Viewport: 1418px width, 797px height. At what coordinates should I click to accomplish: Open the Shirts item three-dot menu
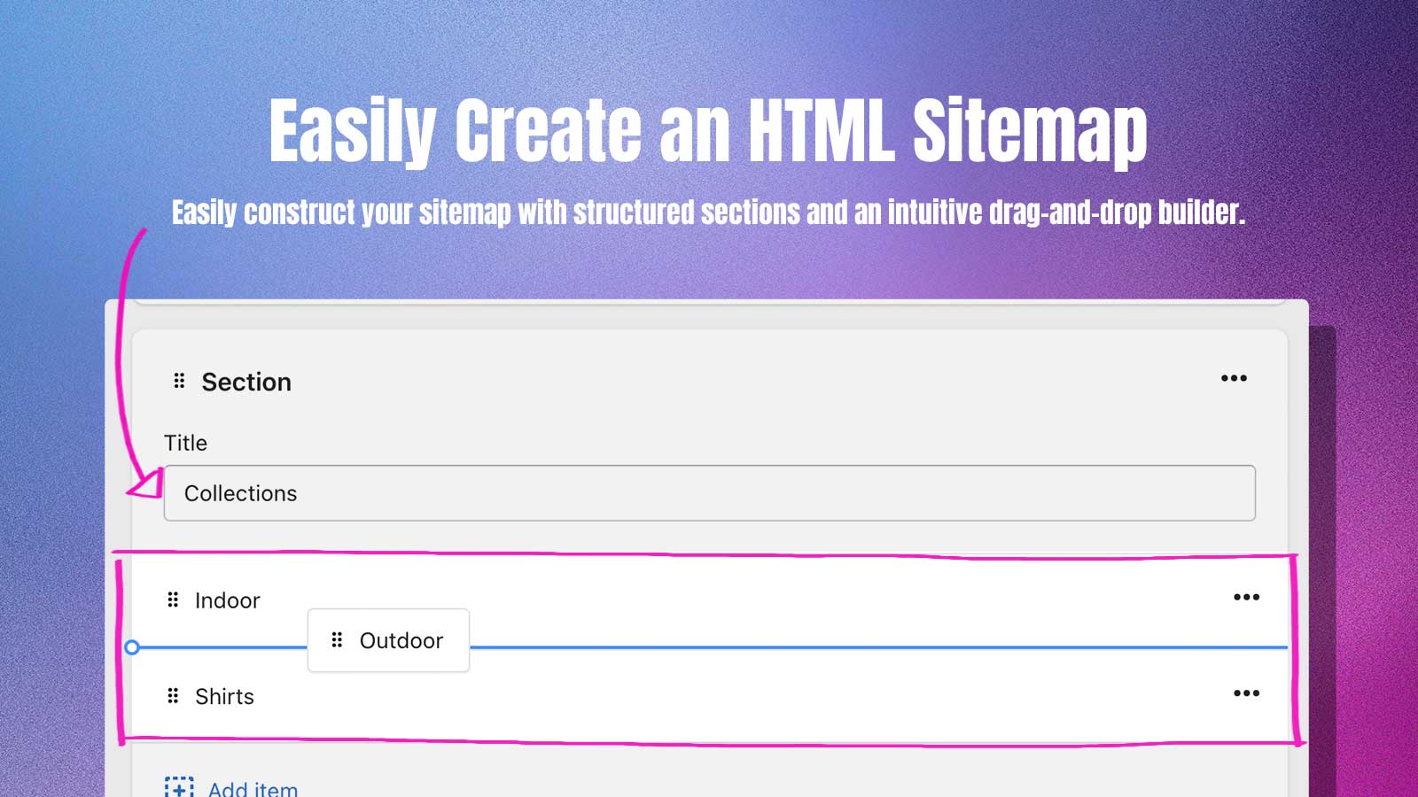point(1246,693)
